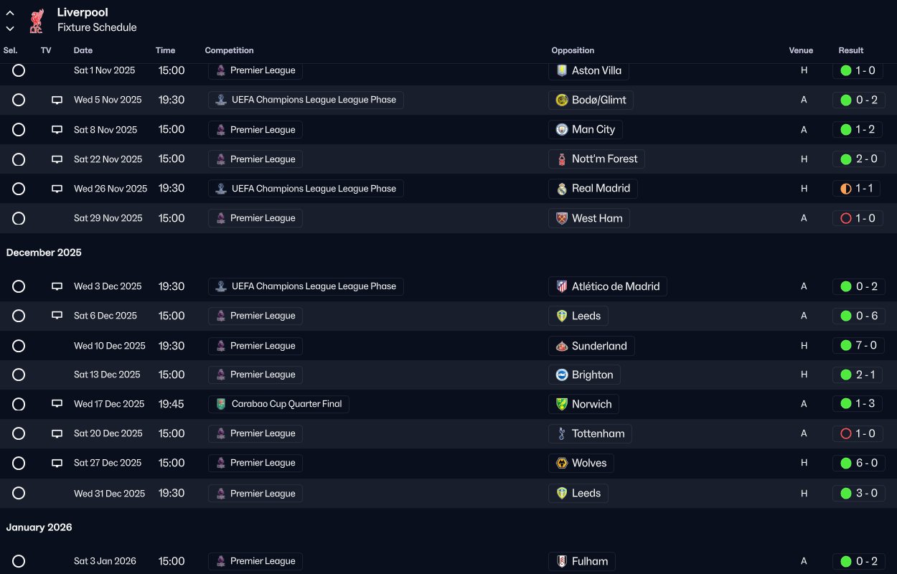Click the Wolves club badge
Image resolution: width=897 pixels, height=574 pixels.
pos(562,463)
